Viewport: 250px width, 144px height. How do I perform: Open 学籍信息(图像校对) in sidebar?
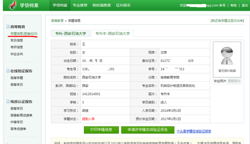(24, 33)
